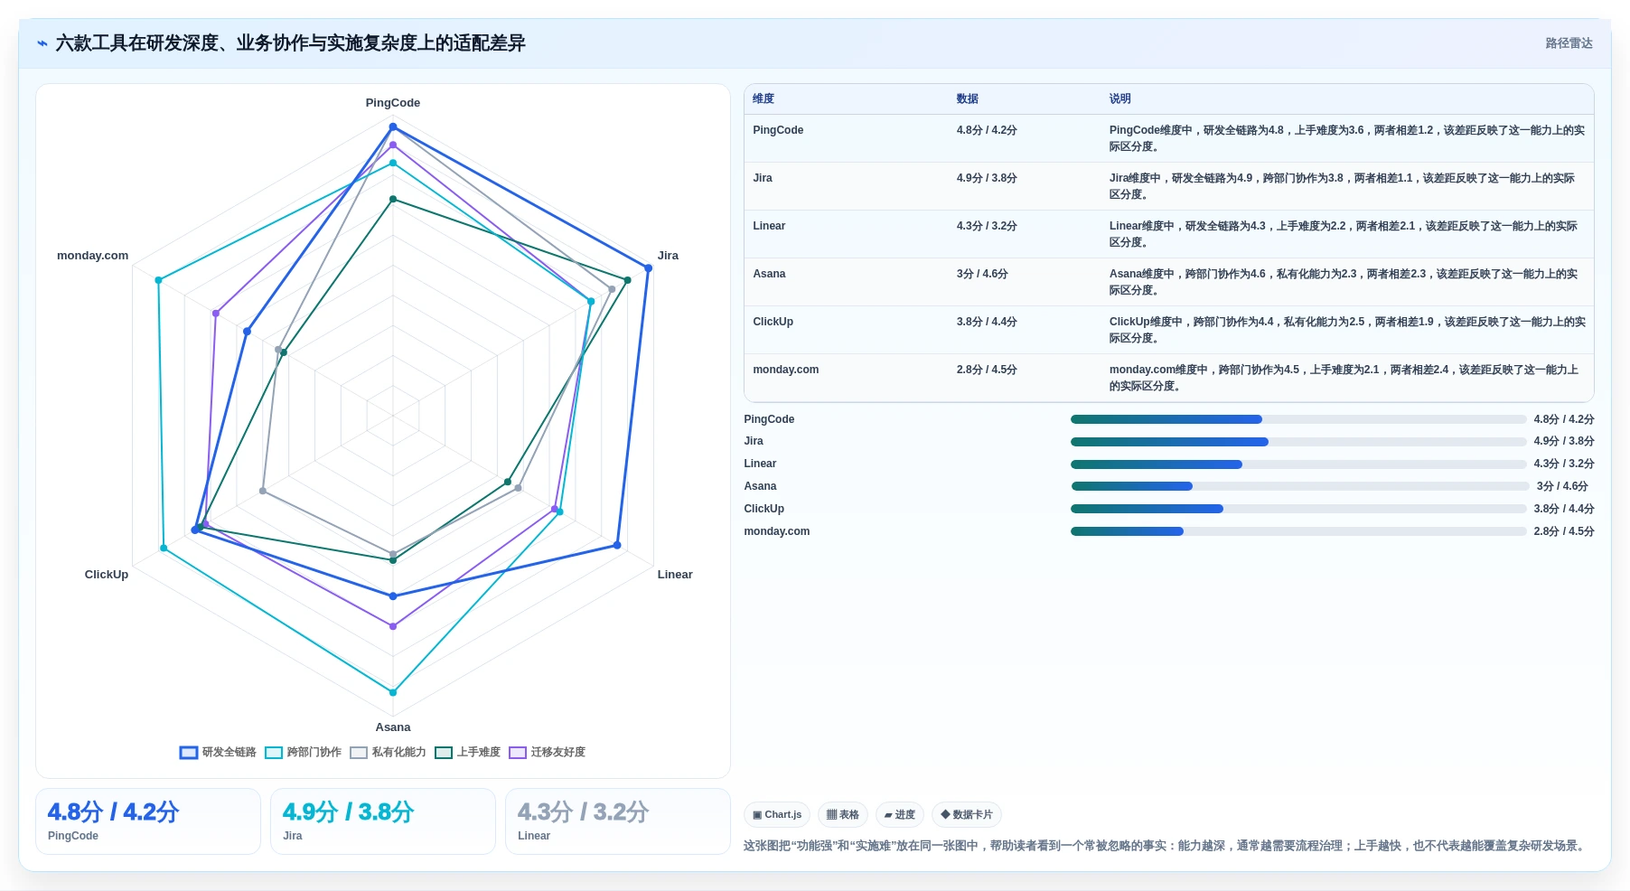Click the 表格 tag chip
This screenshot has width=1630, height=891.
coord(843,815)
